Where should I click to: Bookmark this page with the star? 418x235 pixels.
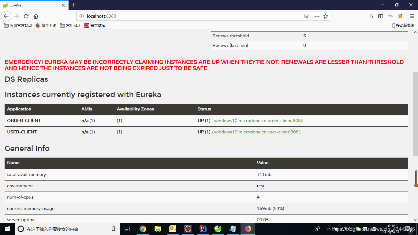(326, 16)
